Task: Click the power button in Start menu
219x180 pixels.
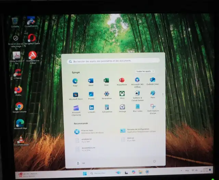Action: click(154, 161)
